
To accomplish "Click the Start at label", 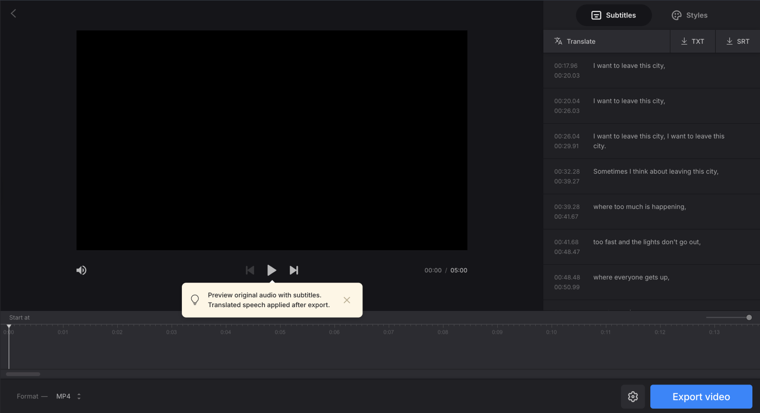I will click(x=19, y=318).
